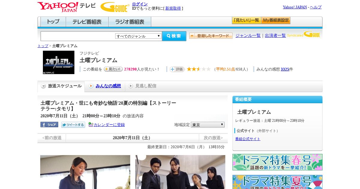
Task: Go to Yahoo! JAPAN top link
Action: click(295, 7)
